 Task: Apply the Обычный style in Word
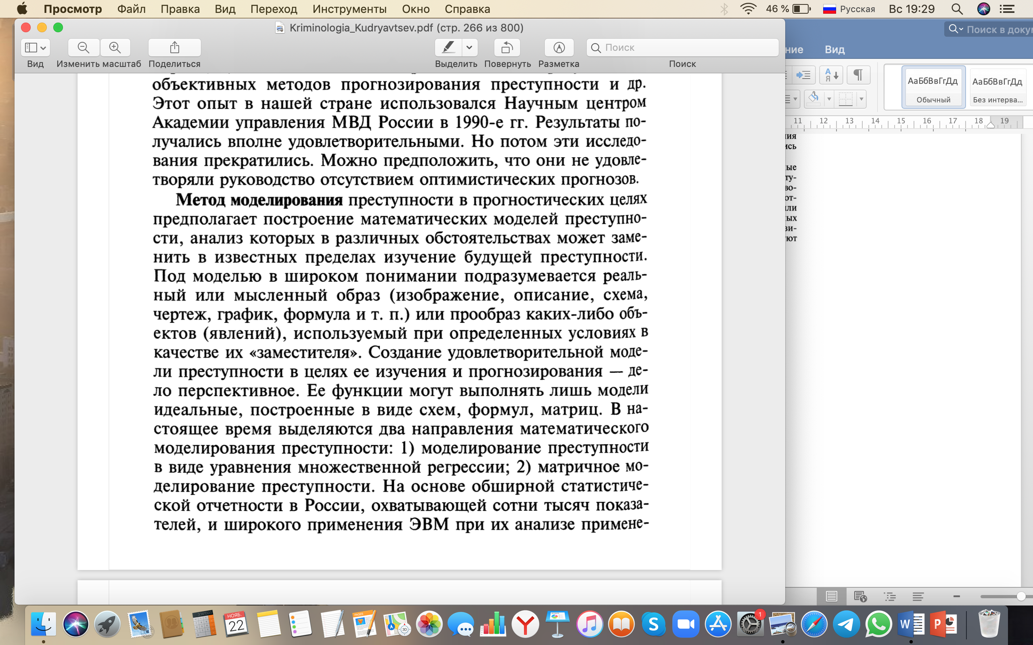tap(933, 87)
